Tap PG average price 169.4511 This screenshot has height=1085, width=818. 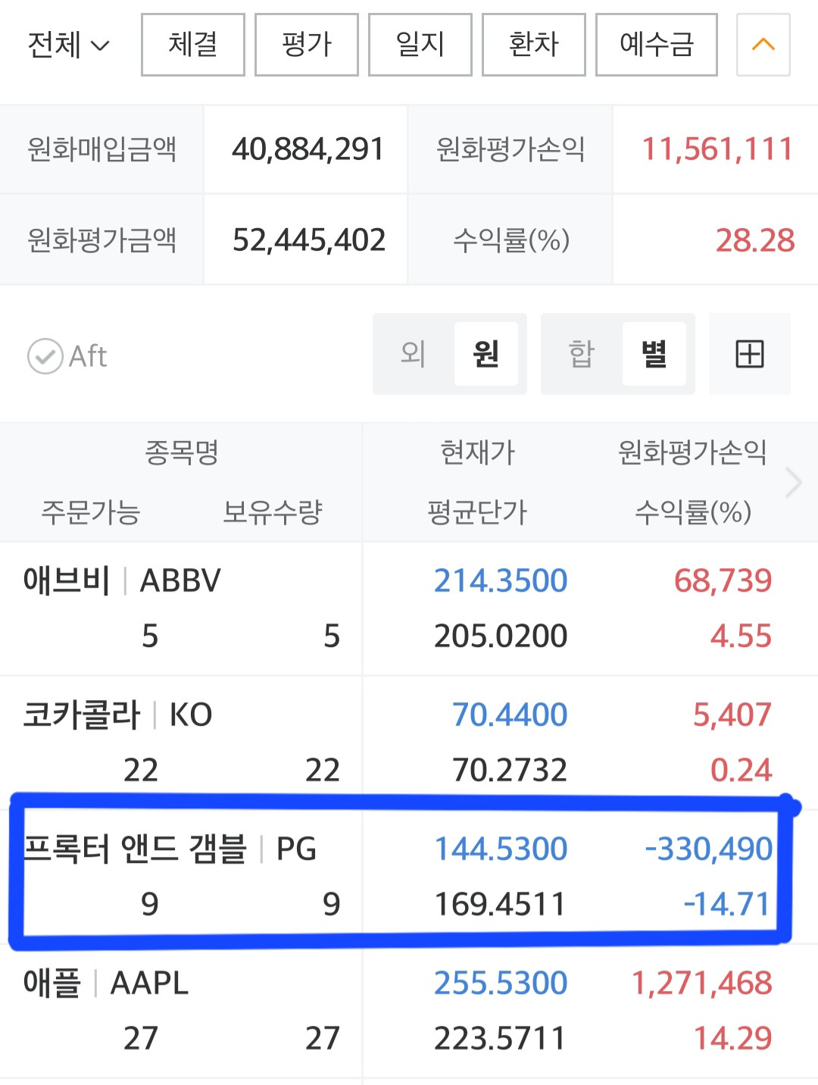tap(500, 905)
